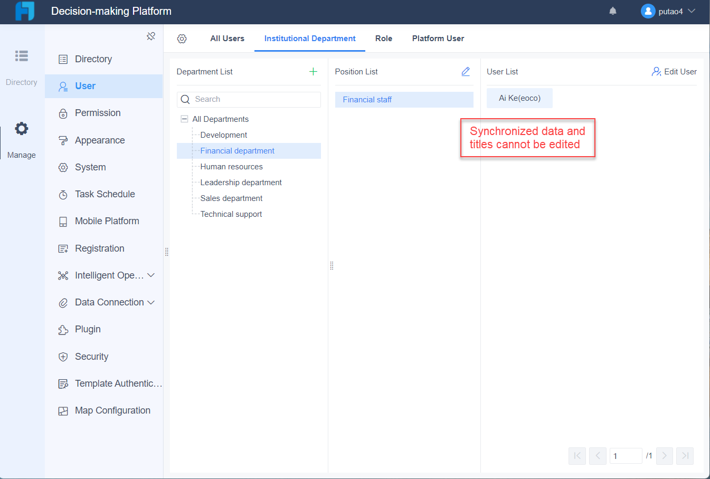
Task: Toggle the pin icon above the sidebar
Action: tap(151, 36)
